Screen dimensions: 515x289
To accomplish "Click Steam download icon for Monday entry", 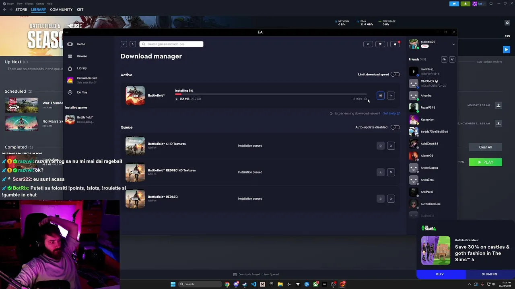I will click(x=499, y=105).
